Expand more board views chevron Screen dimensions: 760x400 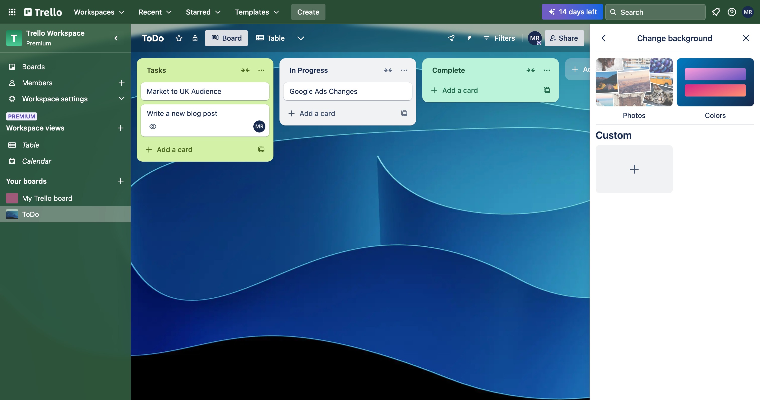coord(301,38)
